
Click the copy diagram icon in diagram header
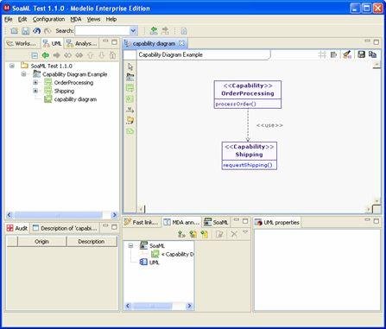373,54
